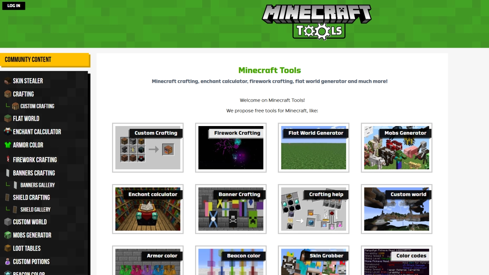The image size is (489, 275).
Task: Select the Skin Stealer sidebar icon
Action: tap(7, 81)
